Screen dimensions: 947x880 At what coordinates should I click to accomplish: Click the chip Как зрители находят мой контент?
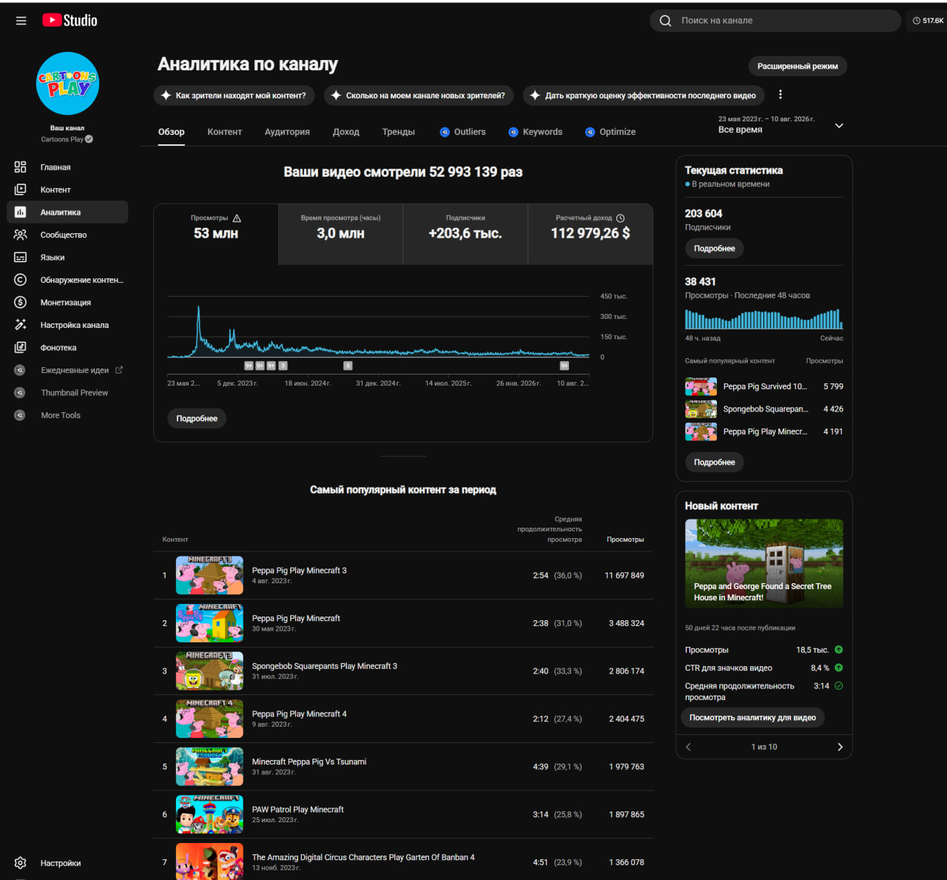click(x=235, y=95)
